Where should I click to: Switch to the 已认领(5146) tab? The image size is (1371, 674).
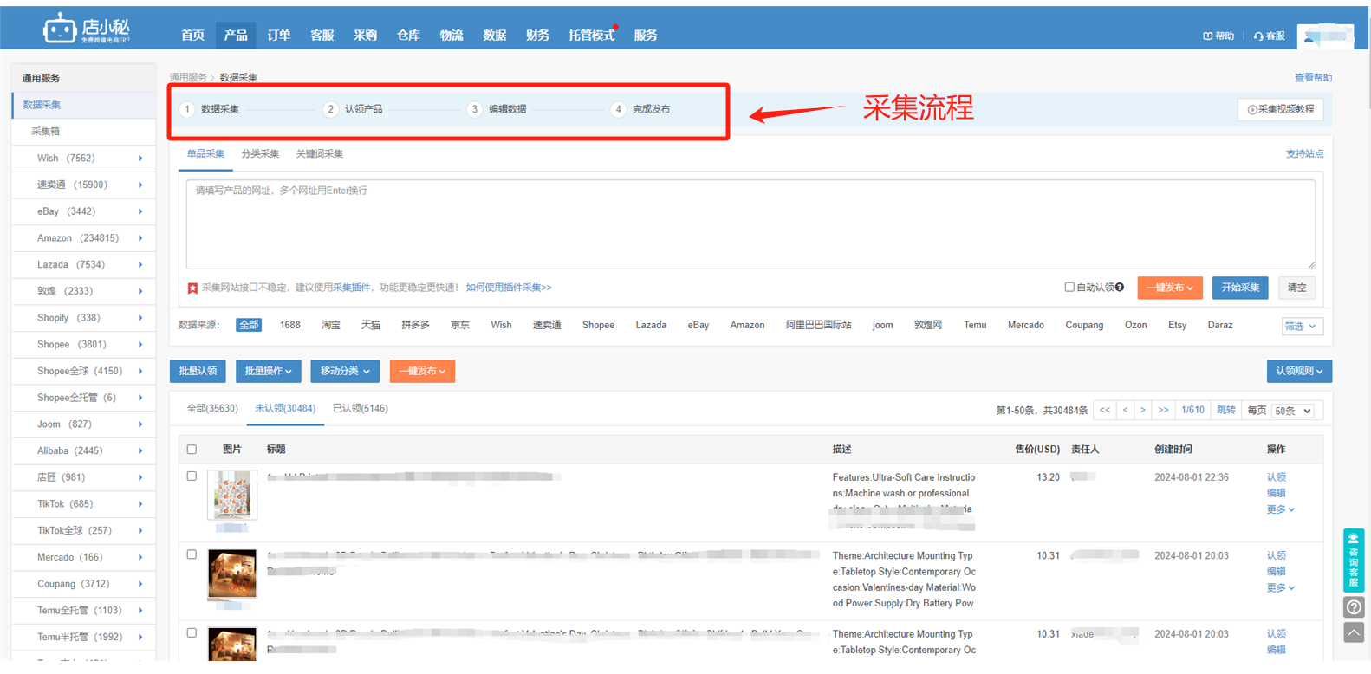361,409
